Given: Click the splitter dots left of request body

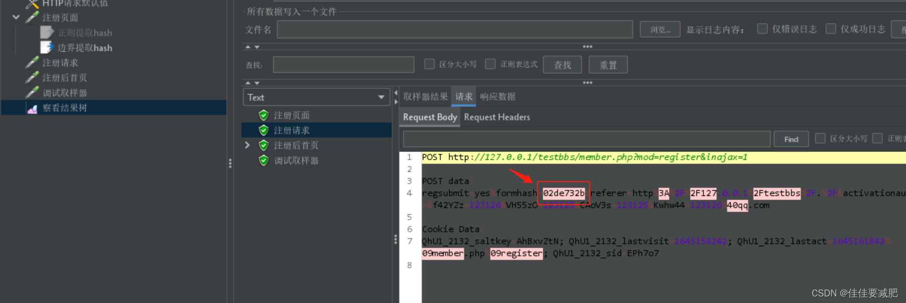Looking at the screenshot, I should click(x=395, y=239).
